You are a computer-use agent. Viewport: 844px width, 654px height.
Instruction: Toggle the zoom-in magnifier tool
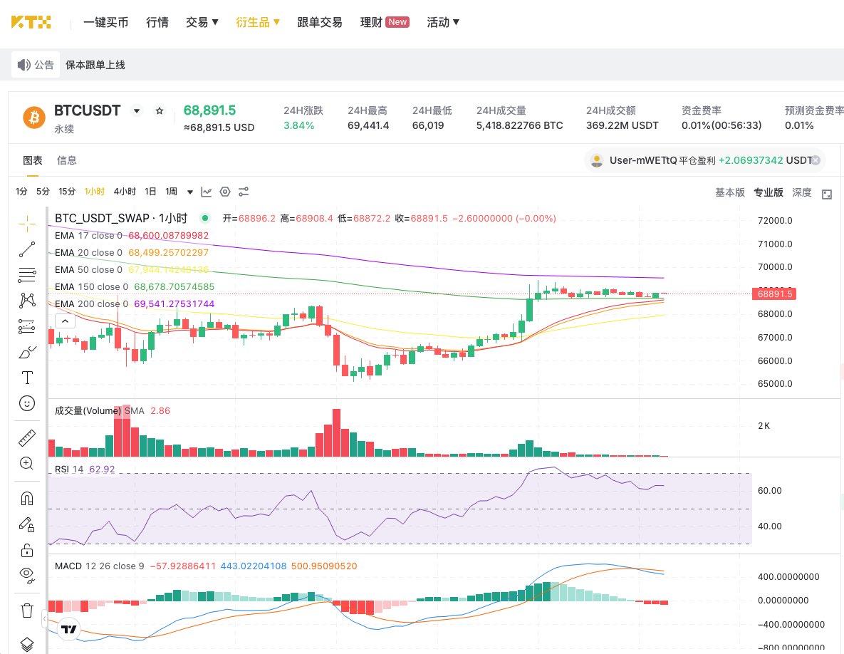click(x=27, y=463)
